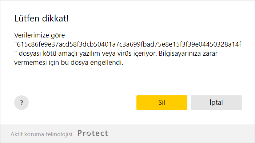Click the word 'vermemesi' on the last line

31,63
